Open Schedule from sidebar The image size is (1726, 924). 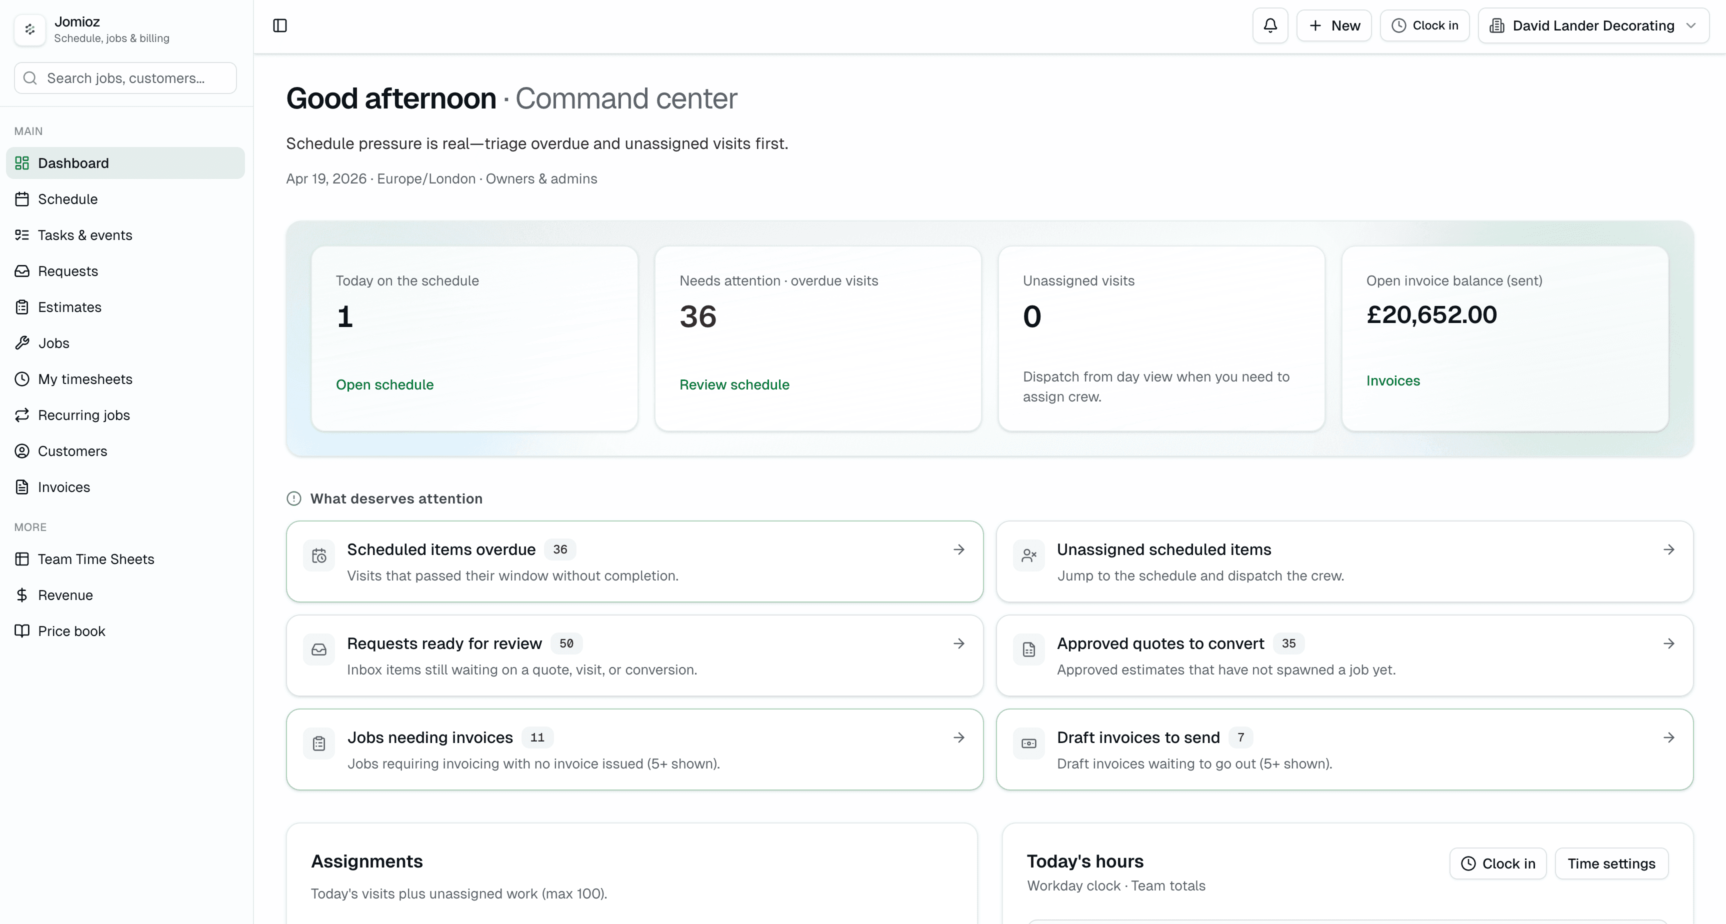(125, 199)
